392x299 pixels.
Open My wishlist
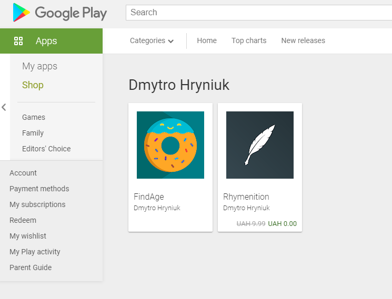(x=28, y=236)
